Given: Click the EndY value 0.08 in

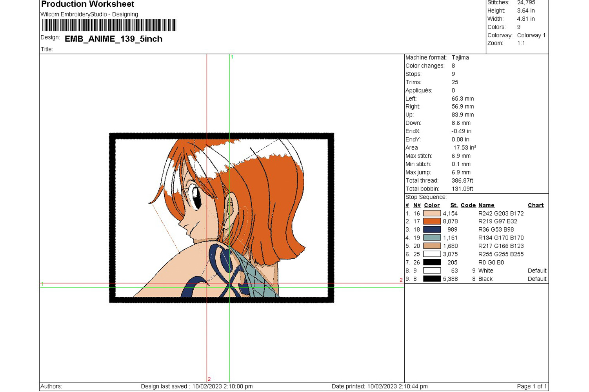Looking at the screenshot, I should [460, 140].
